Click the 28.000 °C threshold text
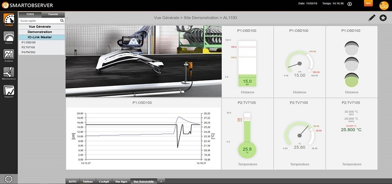This screenshot has width=392, height=184. tap(351, 119)
